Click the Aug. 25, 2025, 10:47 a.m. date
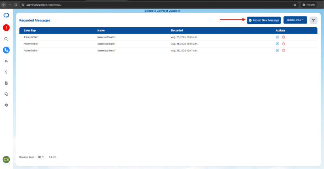The image size is (324, 169). tap(184, 51)
